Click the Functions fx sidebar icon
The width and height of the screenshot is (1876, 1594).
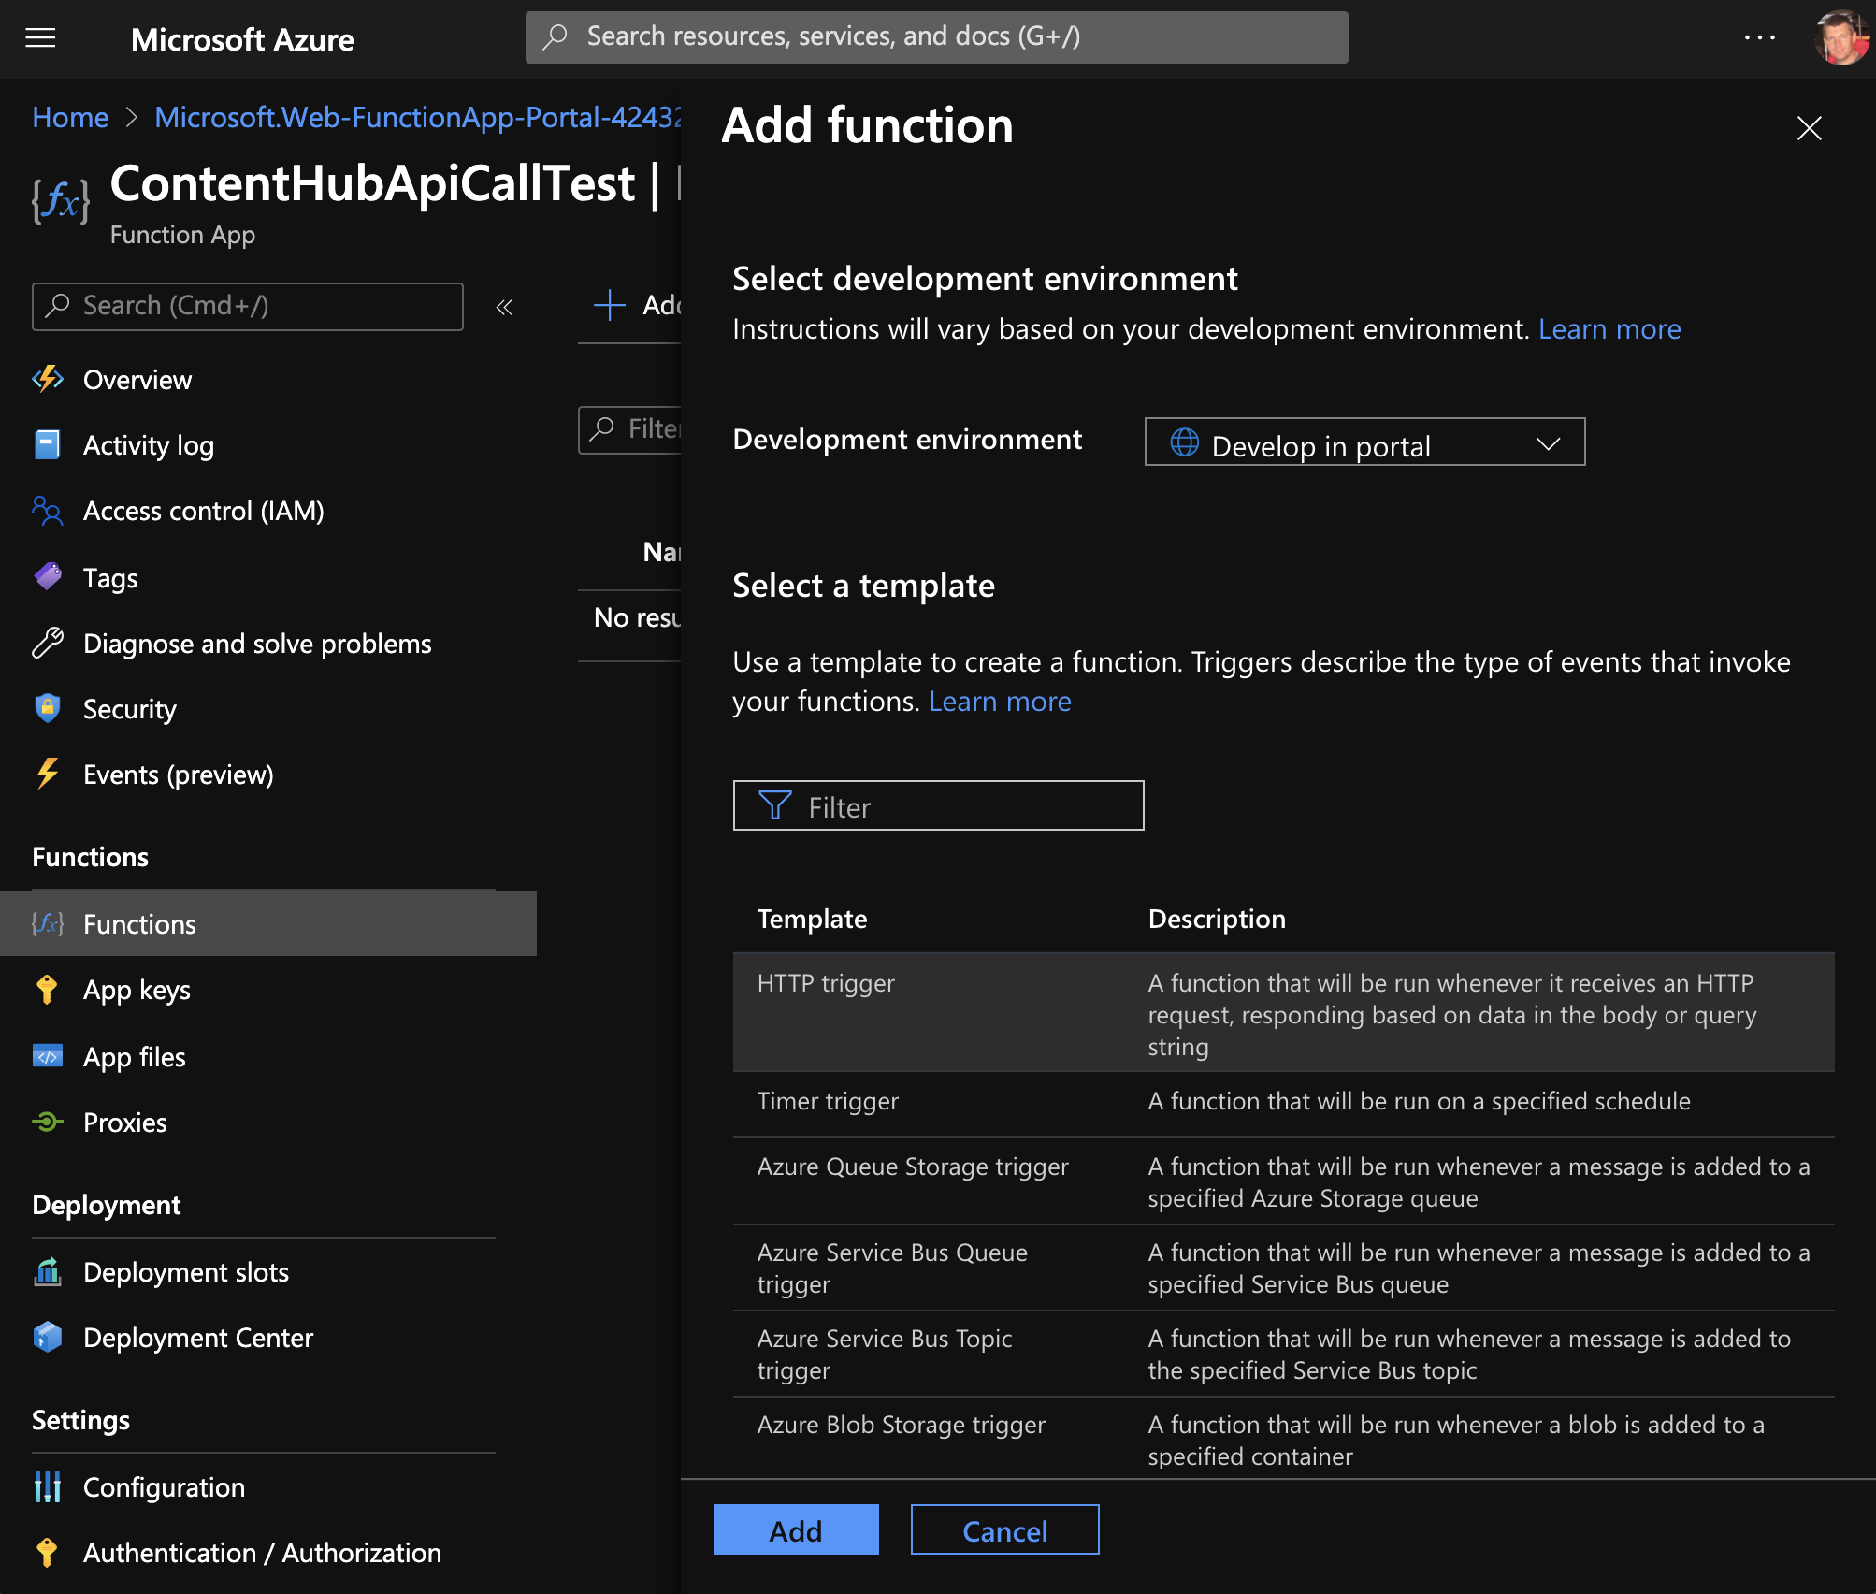click(x=48, y=923)
